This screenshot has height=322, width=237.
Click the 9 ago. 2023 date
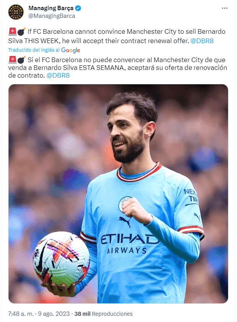click(54, 314)
